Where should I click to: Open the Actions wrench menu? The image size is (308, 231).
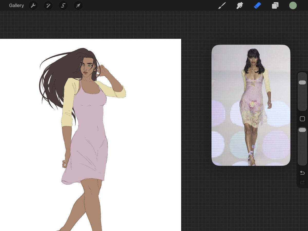(x=33, y=5)
